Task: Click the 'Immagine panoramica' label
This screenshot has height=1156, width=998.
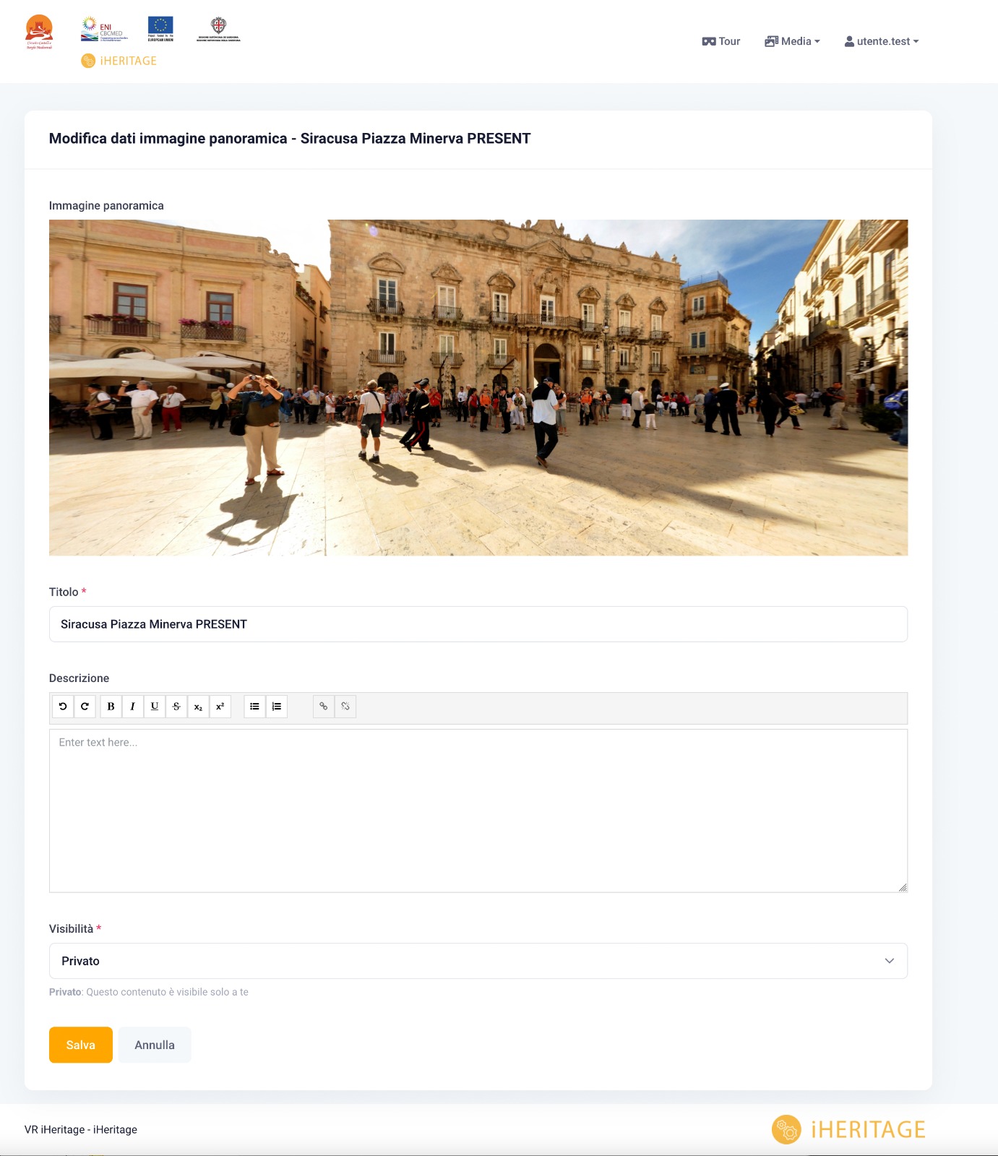Action: (x=106, y=206)
